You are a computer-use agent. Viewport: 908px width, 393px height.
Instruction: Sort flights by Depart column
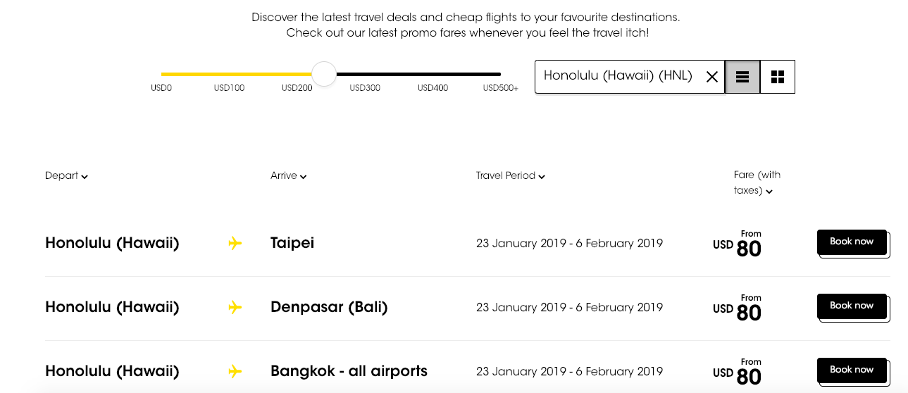pyautogui.click(x=66, y=176)
